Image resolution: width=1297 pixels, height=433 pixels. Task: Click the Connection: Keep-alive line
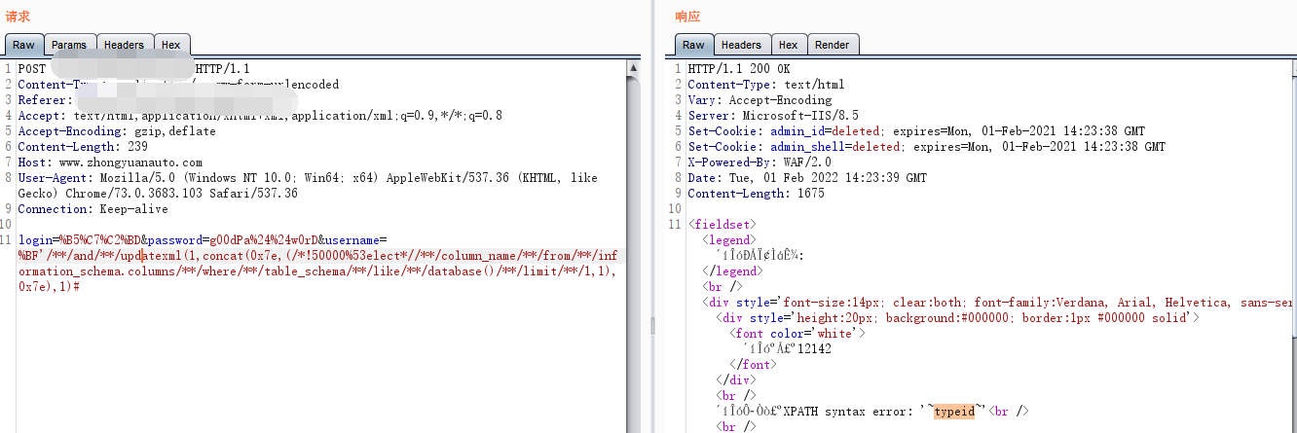(93, 209)
